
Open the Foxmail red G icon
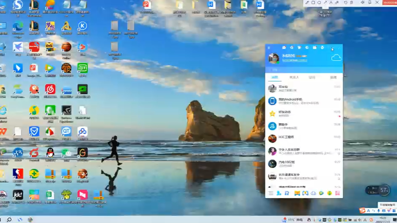tap(34, 153)
